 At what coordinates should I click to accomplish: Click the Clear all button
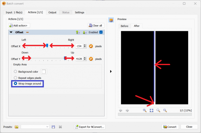point(96,25)
